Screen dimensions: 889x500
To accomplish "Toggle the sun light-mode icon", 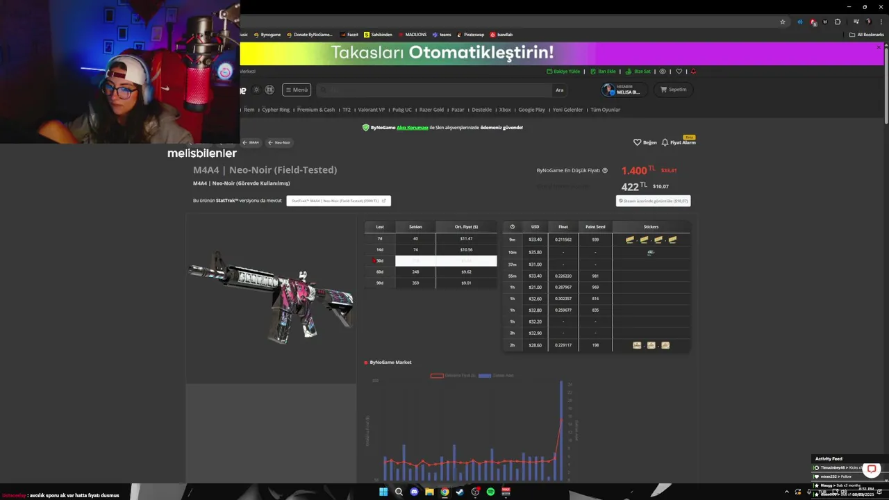I will [256, 90].
